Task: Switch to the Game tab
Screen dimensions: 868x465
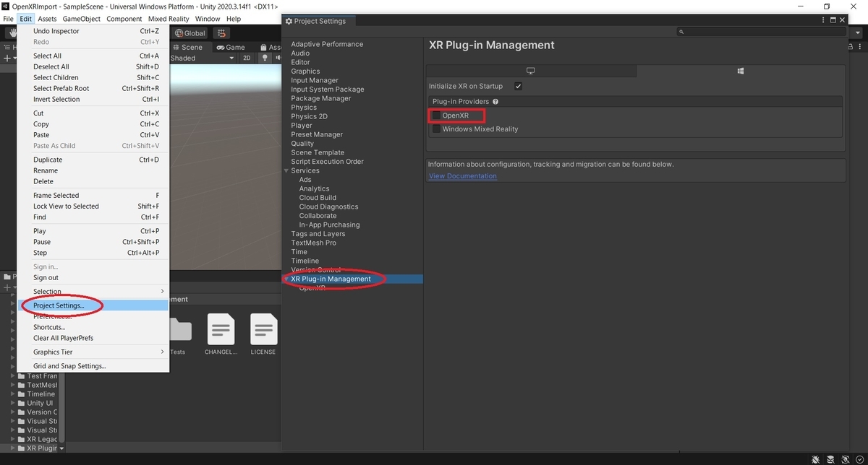Action: click(x=231, y=47)
